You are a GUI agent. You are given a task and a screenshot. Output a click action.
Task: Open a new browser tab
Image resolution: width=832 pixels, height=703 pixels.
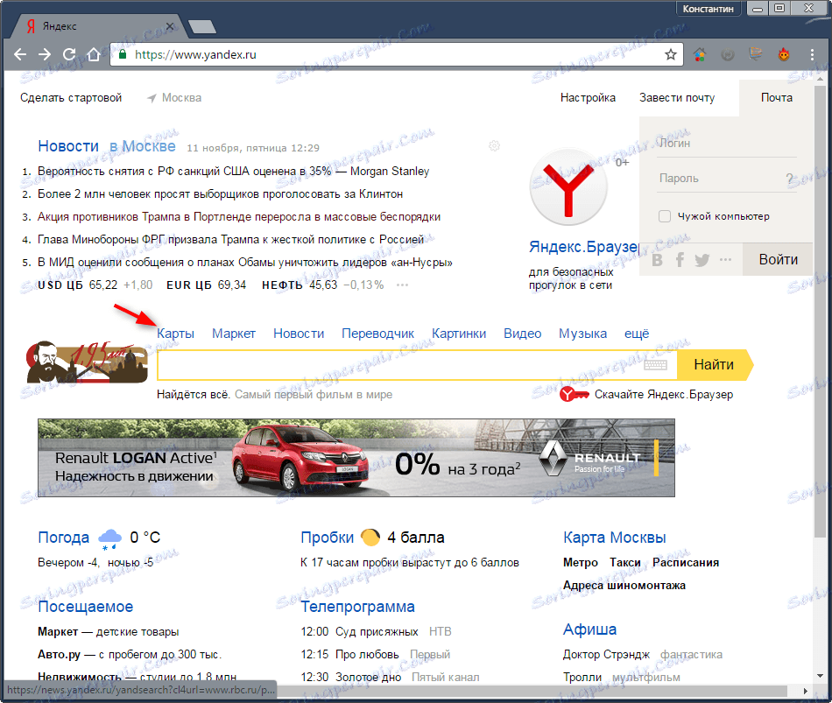[202, 26]
